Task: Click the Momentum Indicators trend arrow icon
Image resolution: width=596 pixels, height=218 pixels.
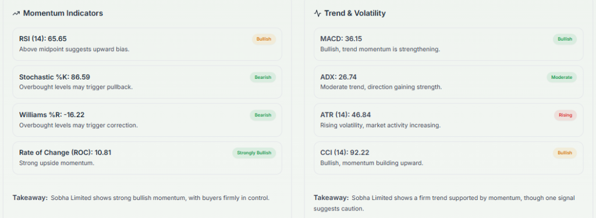Action: click(x=16, y=13)
